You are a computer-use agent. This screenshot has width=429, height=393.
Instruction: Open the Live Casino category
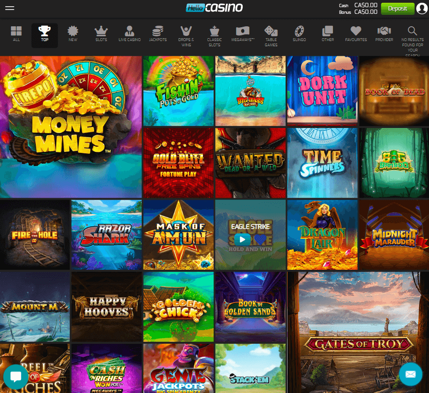point(129,33)
